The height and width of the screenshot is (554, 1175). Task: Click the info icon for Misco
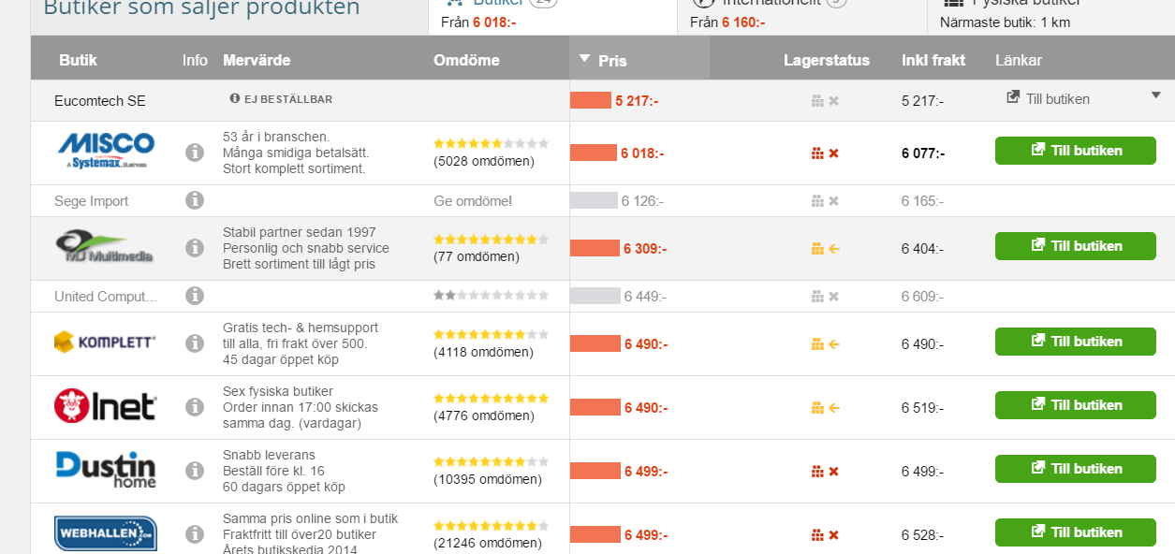195,152
